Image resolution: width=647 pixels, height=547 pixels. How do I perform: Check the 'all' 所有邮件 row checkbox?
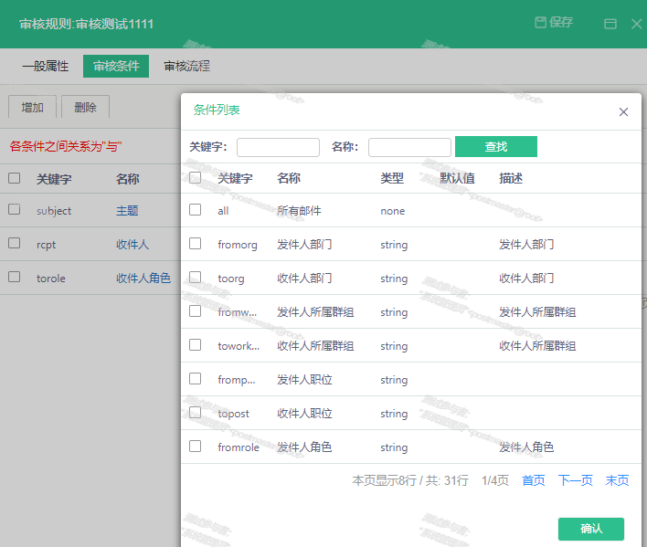coord(195,210)
